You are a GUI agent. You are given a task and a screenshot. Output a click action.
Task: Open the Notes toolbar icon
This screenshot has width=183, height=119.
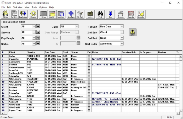click(x=90, y=14)
